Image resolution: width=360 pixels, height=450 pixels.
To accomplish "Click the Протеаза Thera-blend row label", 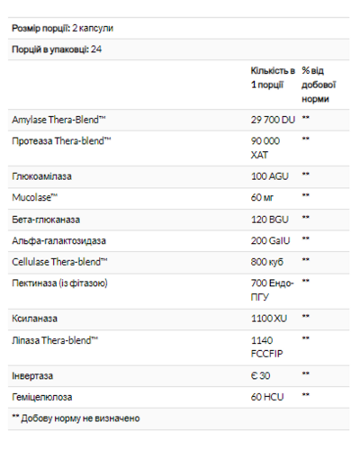I will coord(61,141).
